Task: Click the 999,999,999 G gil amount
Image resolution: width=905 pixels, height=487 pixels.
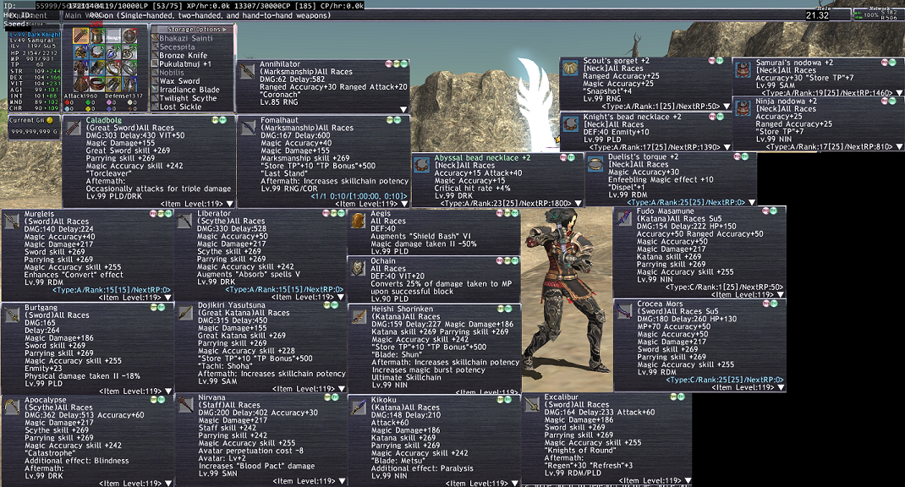Action: point(34,132)
